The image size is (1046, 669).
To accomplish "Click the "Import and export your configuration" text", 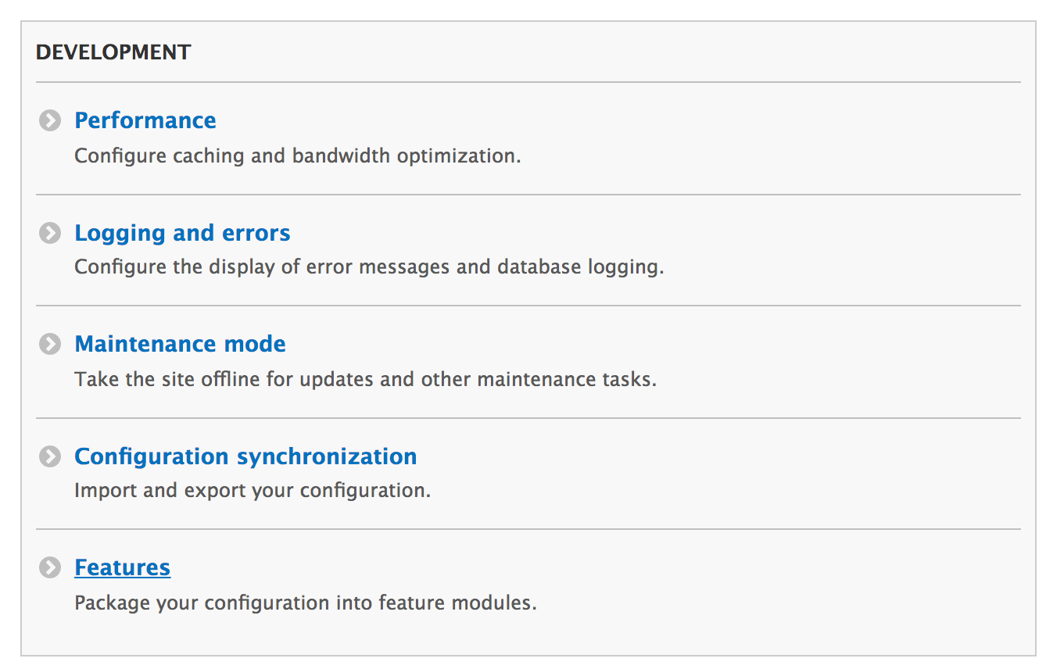I will click(x=253, y=491).
